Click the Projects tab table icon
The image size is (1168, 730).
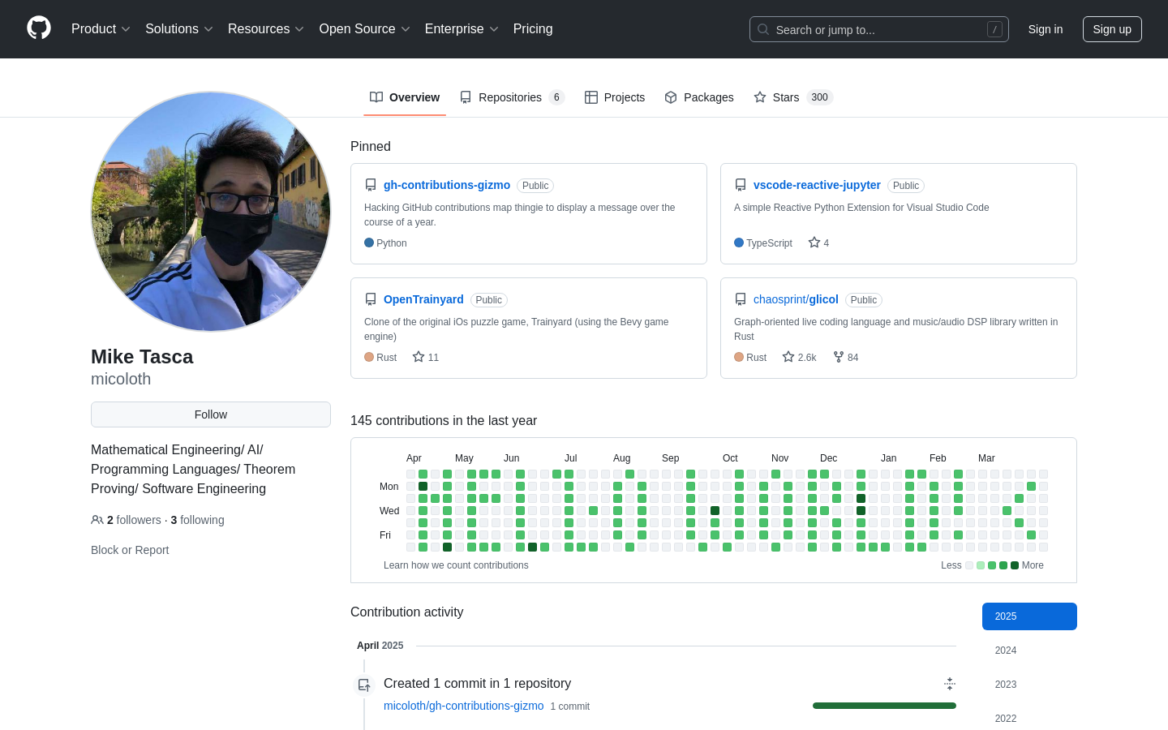coord(591,97)
